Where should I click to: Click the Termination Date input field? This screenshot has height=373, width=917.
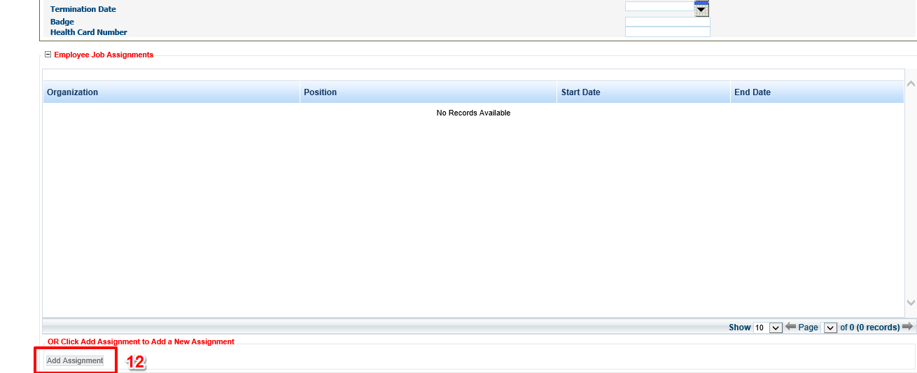[x=659, y=6]
